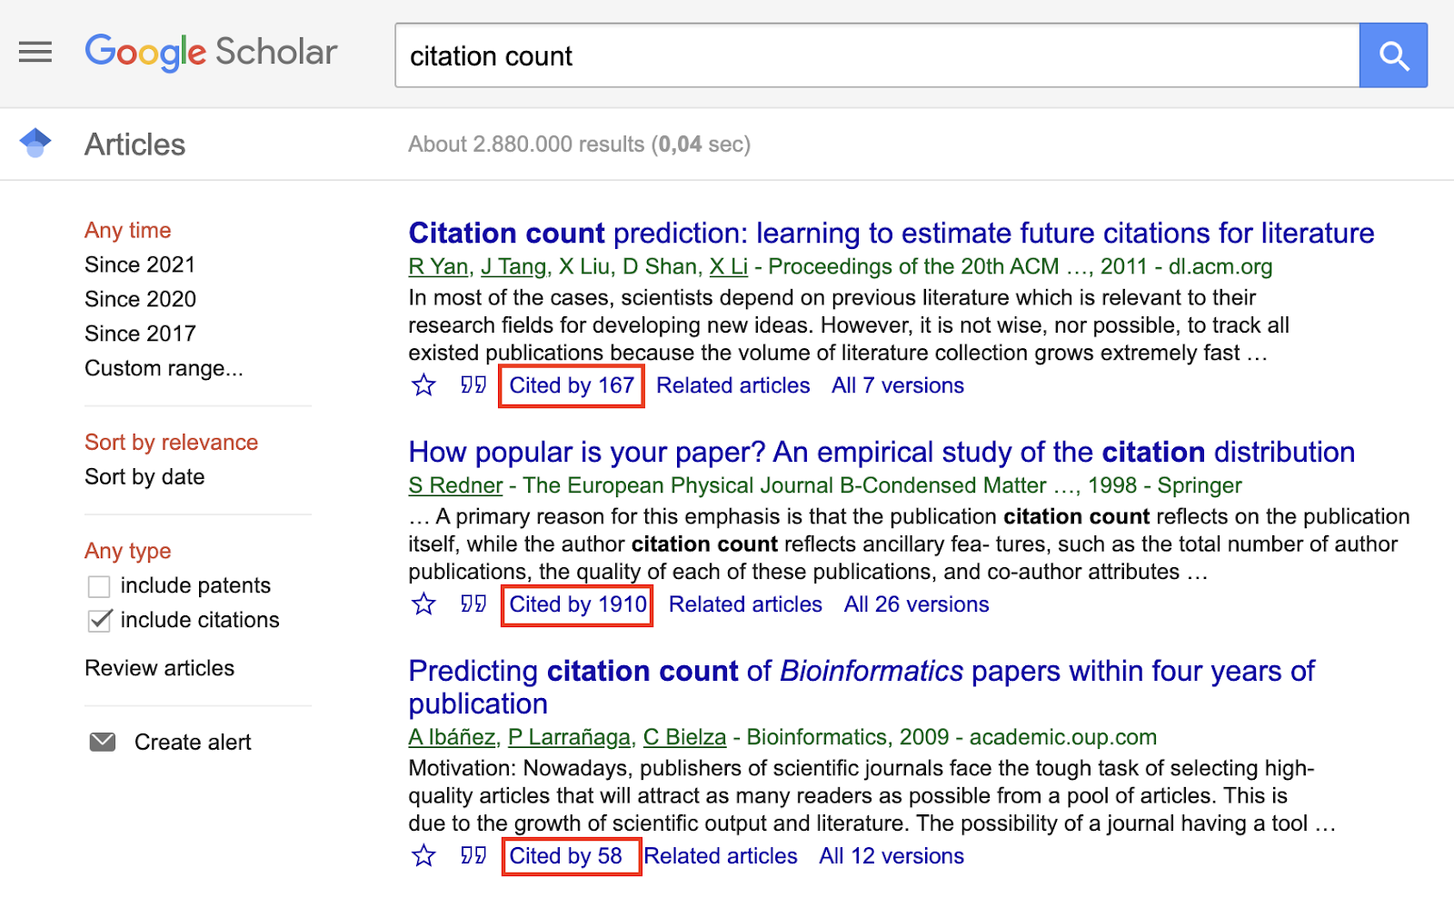Open Predicting citation count of Bioinformatics title
This screenshot has width=1454, height=898.
(x=861, y=687)
